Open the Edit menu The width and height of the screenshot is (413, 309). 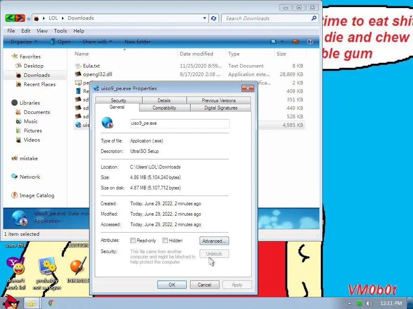point(26,31)
